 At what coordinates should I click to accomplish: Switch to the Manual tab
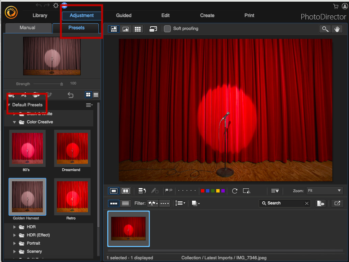tap(28, 28)
